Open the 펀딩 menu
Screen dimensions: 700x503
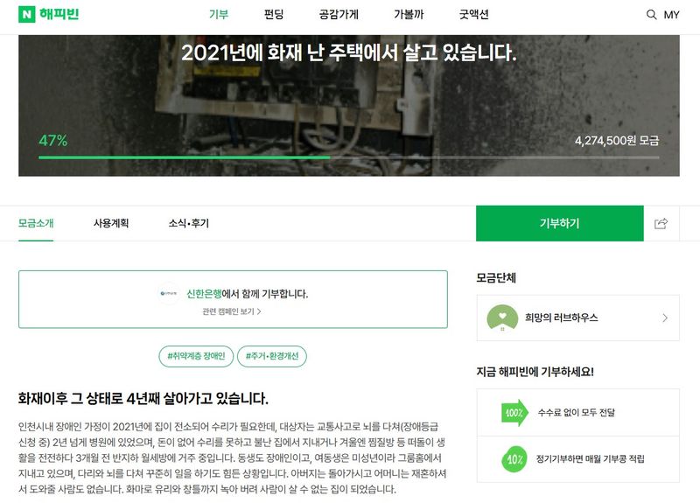(x=274, y=15)
